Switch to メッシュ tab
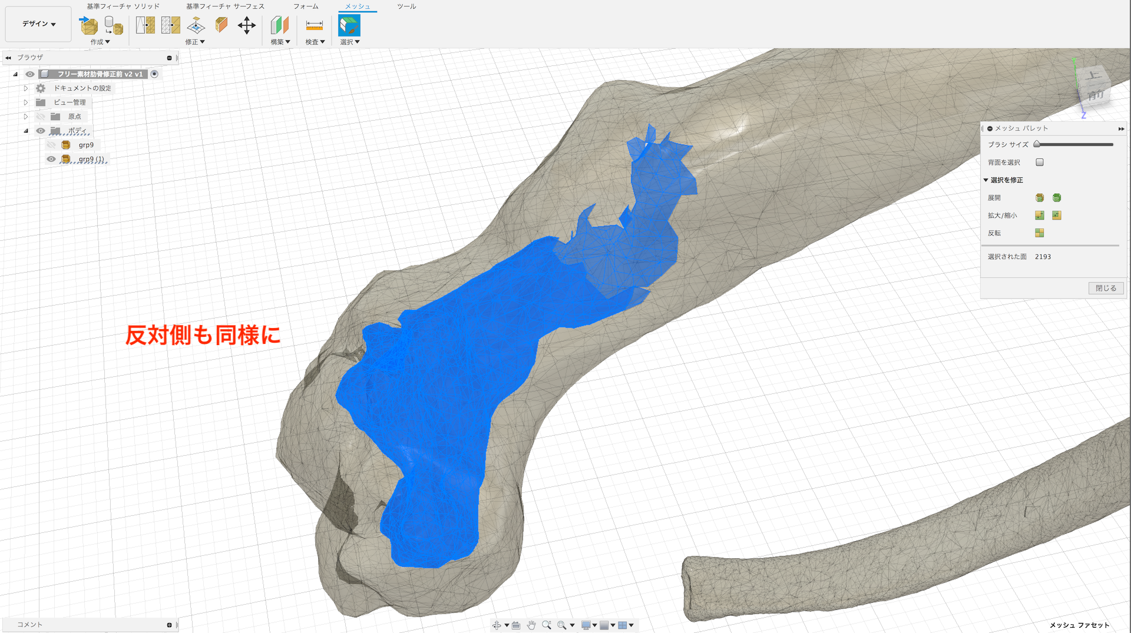This screenshot has height=633, width=1131. (358, 6)
